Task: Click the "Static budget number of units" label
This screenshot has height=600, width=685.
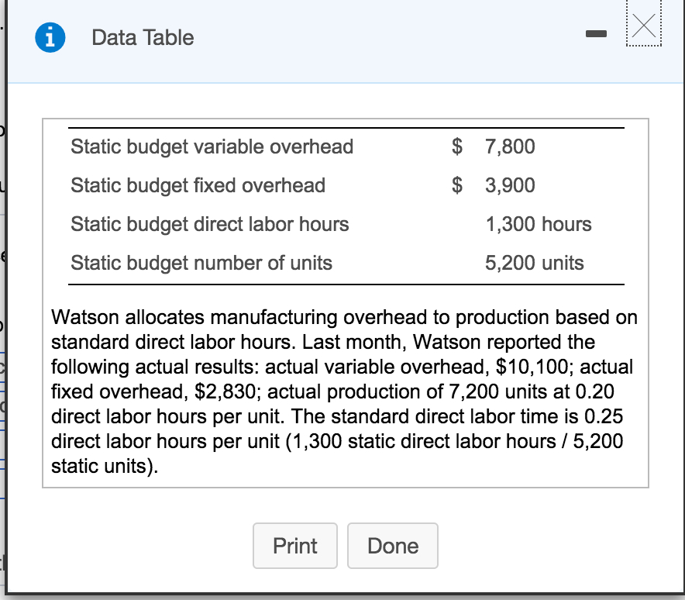Action: coord(201,263)
